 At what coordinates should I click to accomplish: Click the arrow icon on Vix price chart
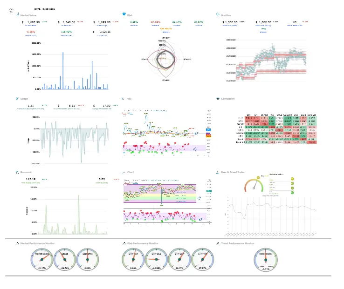[197, 133]
